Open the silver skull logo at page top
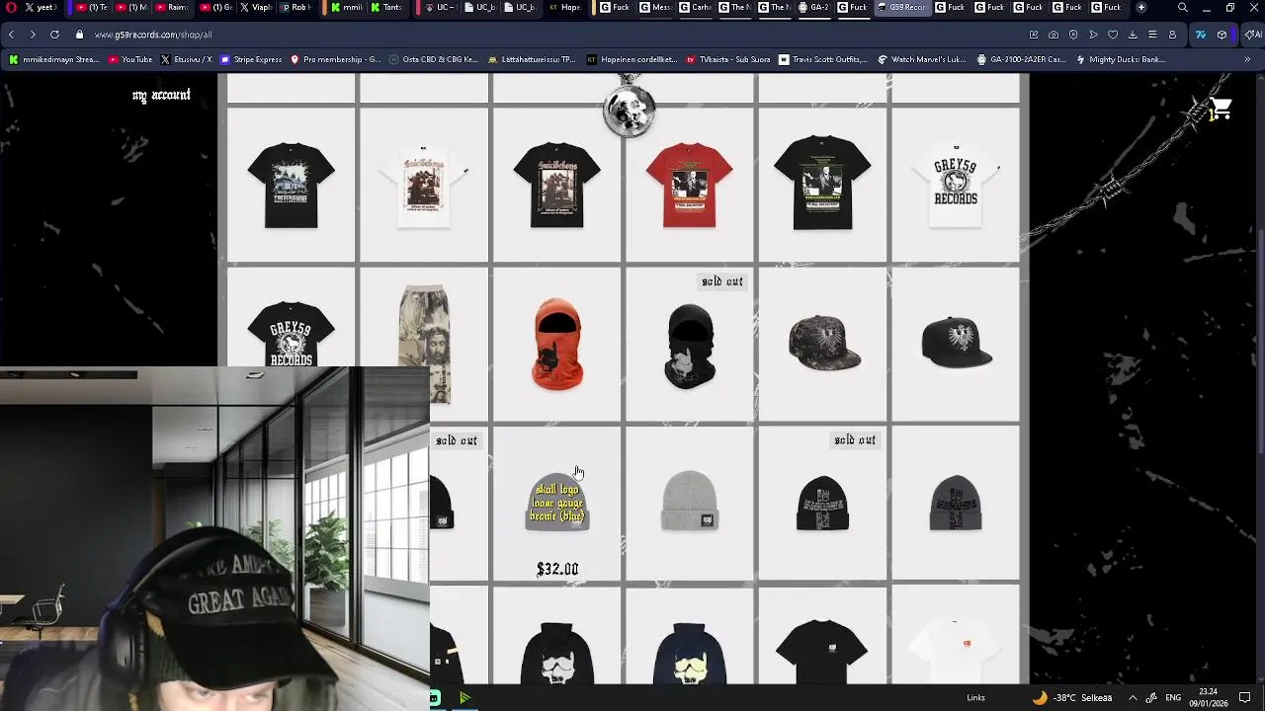Viewport: 1265px width, 711px height. [x=630, y=112]
